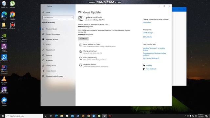Click the history icon for View update history
Viewport: 210px width, 118px height.
point(81,58)
